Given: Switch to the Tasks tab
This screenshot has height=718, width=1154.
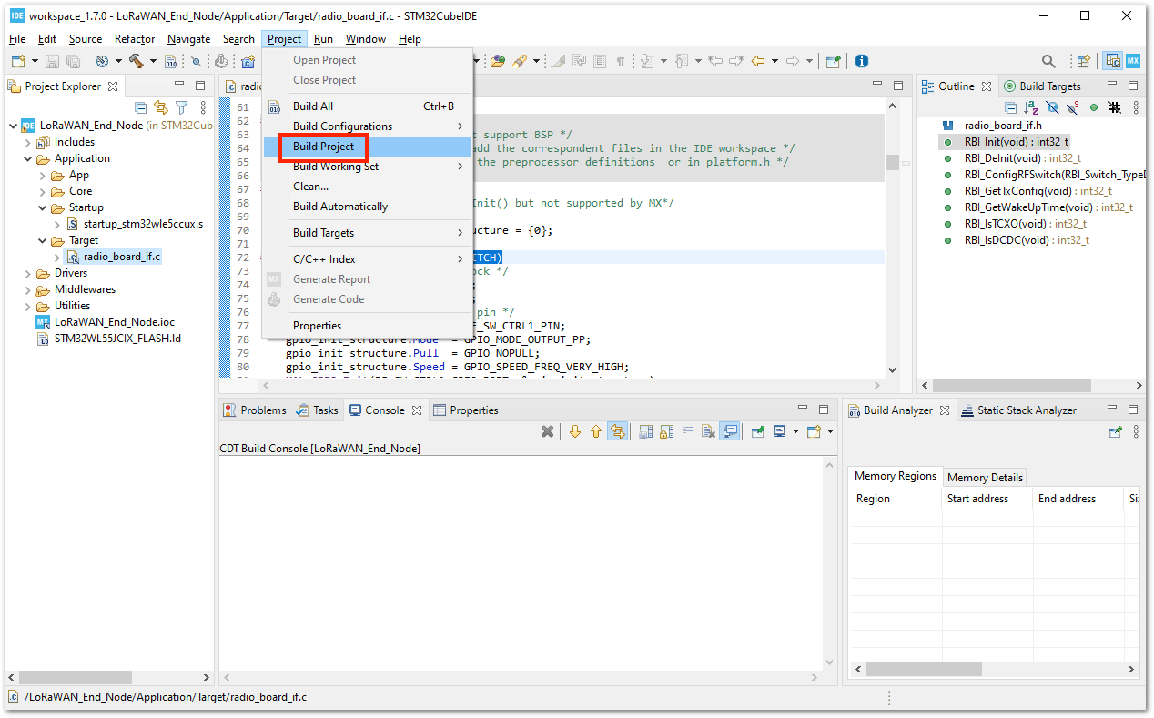Looking at the screenshot, I should (x=317, y=410).
